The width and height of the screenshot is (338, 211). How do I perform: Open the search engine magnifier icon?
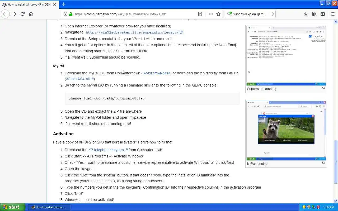tap(229, 14)
